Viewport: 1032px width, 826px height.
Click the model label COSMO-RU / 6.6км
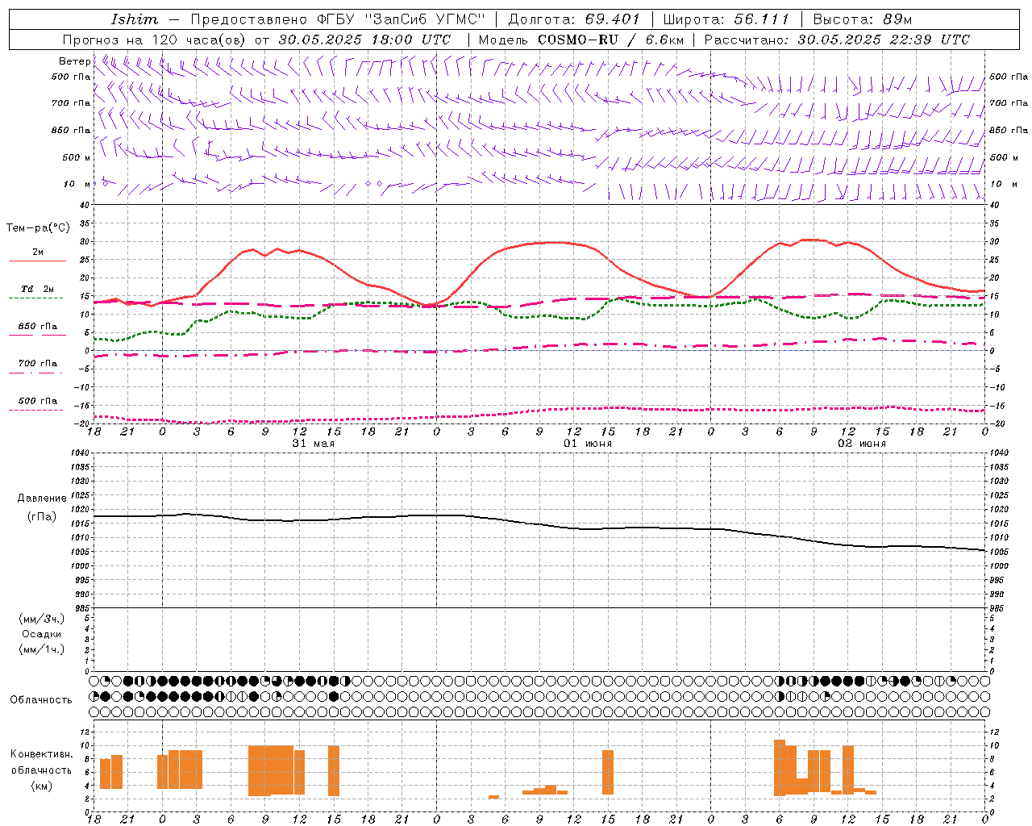coord(610,40)
